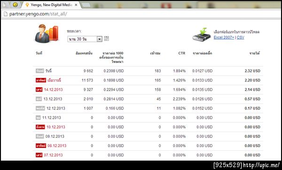Switch to the blank page pinned tab
The image size is (282, 170).
pos(4,5)
